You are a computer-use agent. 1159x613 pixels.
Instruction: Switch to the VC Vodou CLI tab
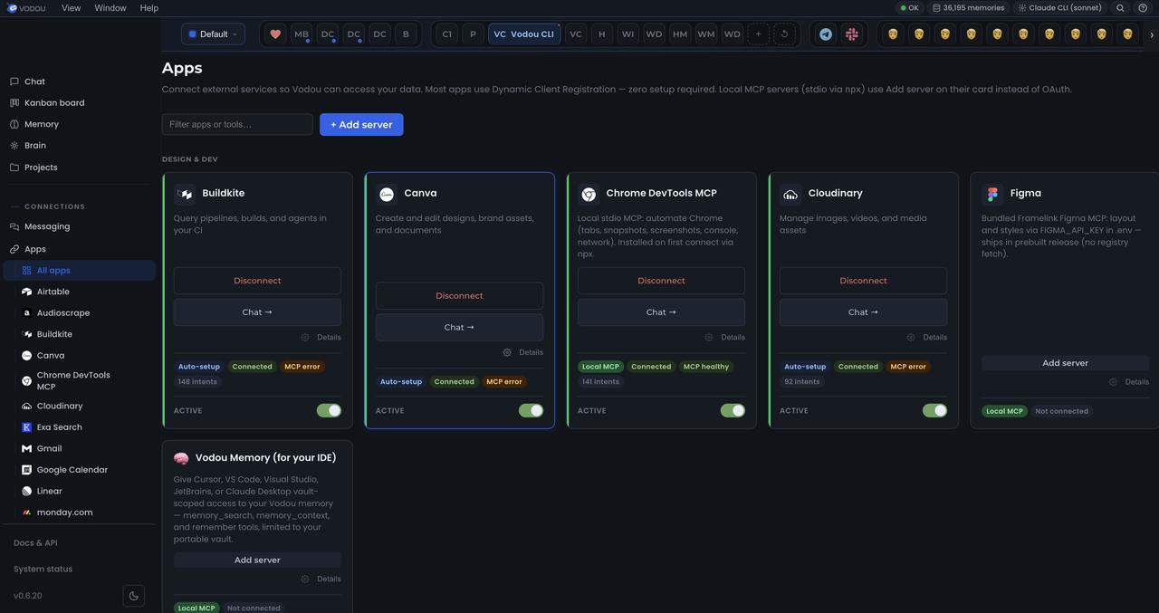click(524, 34)
